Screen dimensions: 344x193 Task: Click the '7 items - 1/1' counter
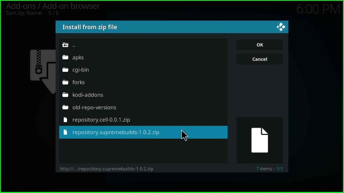tap(269, 169)
